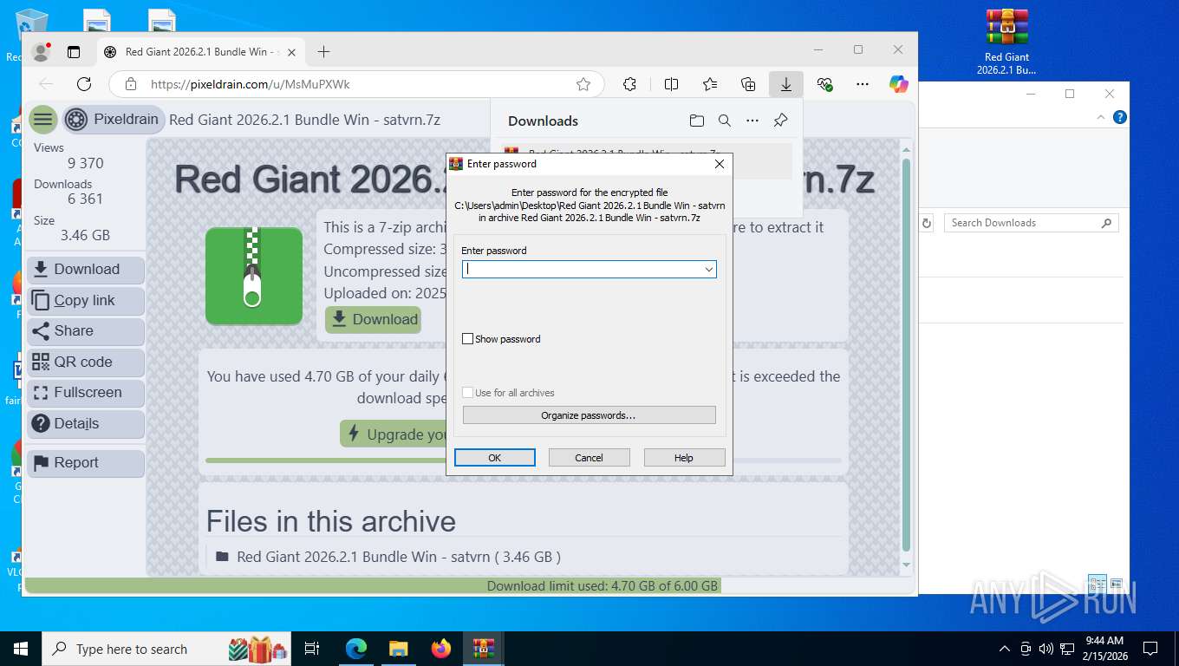Cancel the Enter password dialog
The height and width of the screenshot is (666, 1179).
point(589,458)
